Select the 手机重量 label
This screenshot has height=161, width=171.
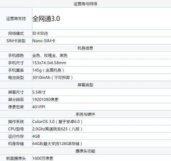[x=16, y=70]
